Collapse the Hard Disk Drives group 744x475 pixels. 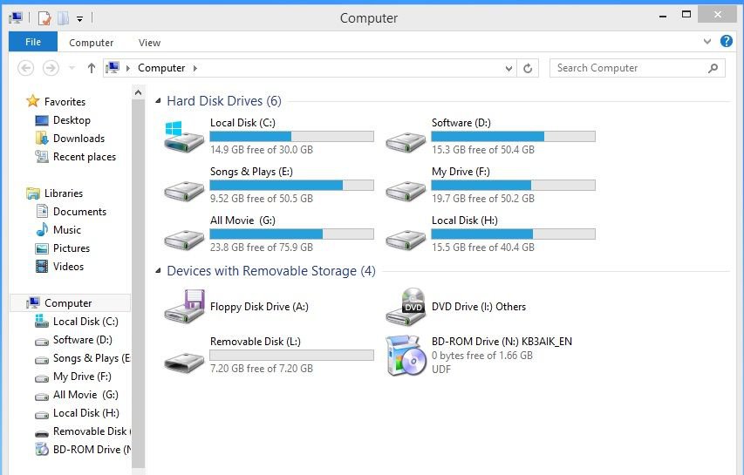tap(158, 100)
